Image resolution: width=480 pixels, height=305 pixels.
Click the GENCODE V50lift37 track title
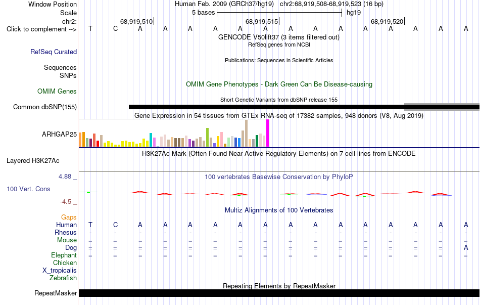tap(279, 37)
